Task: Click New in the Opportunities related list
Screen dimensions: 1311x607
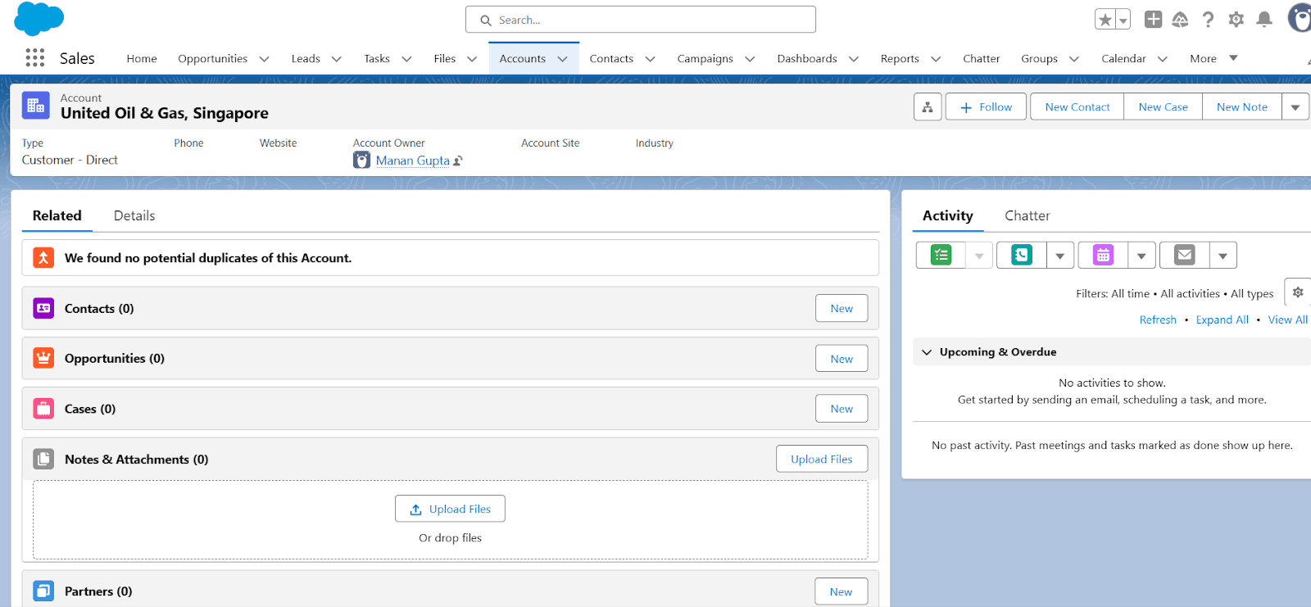Action: click(841, 359)
